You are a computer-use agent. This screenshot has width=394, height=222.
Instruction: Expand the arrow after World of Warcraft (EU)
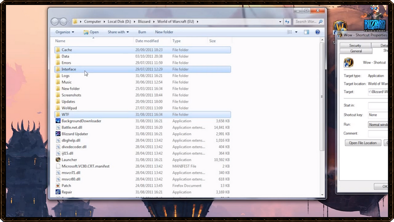click(197, 22)
